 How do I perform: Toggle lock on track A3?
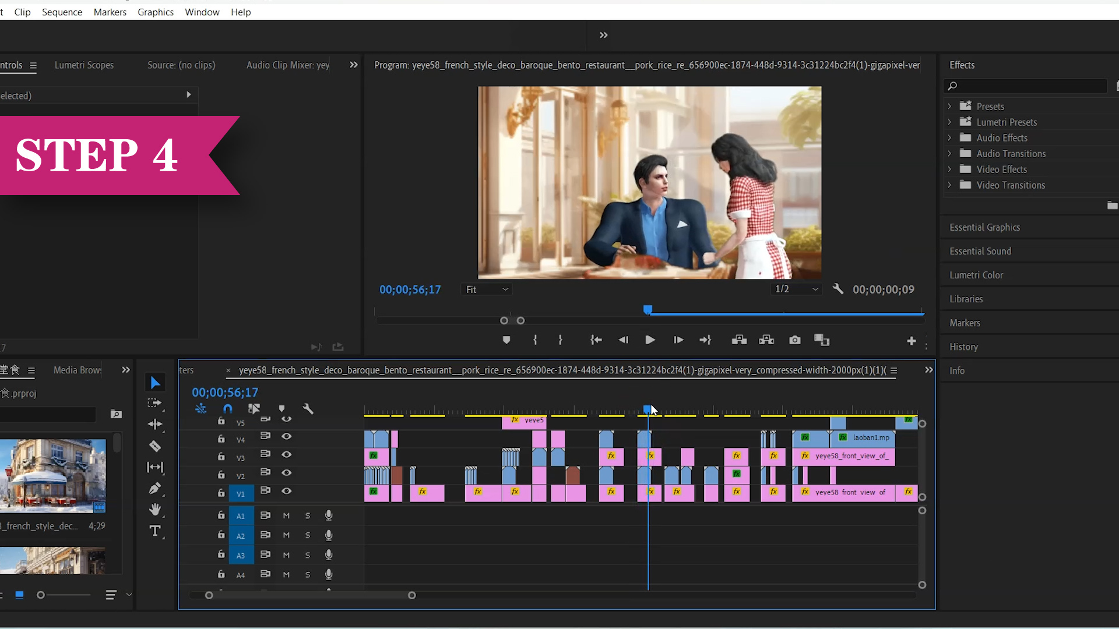click(221, 554)
